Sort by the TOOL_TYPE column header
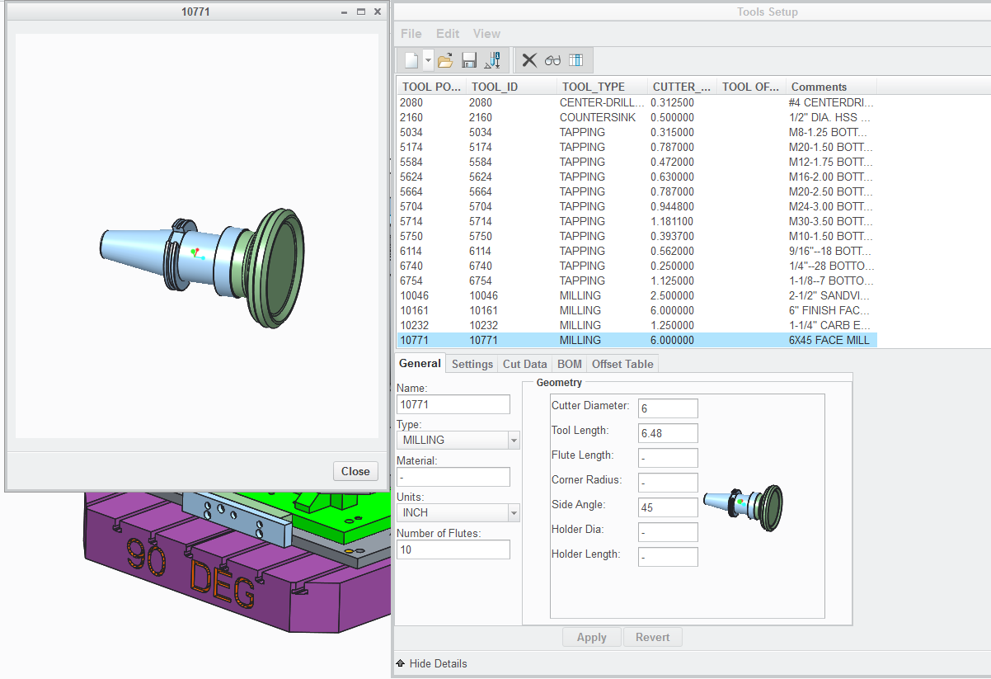 point(602,87)
